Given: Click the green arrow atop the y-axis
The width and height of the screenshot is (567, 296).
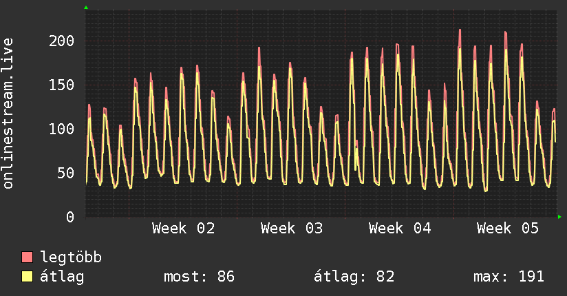Looking at the screenshot, I should (86, 8).
